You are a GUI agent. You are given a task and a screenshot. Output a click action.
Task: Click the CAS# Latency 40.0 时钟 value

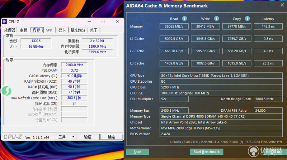pyautogui.click(x=74, y=76)
